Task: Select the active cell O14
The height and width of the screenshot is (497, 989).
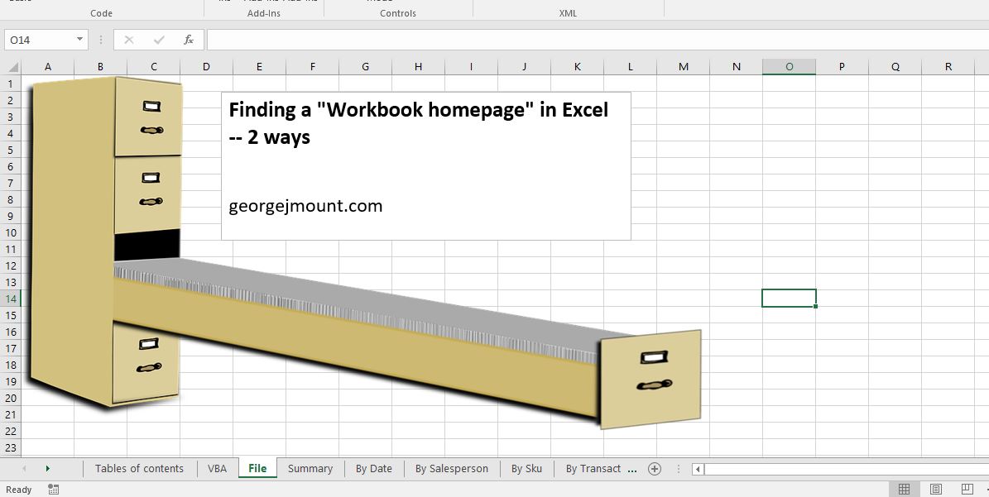Action: point(789,298)
